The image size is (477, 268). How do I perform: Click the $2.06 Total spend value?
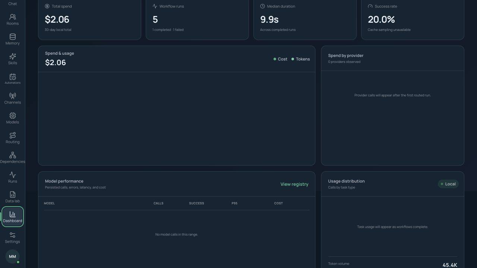(x=57, y=19)
